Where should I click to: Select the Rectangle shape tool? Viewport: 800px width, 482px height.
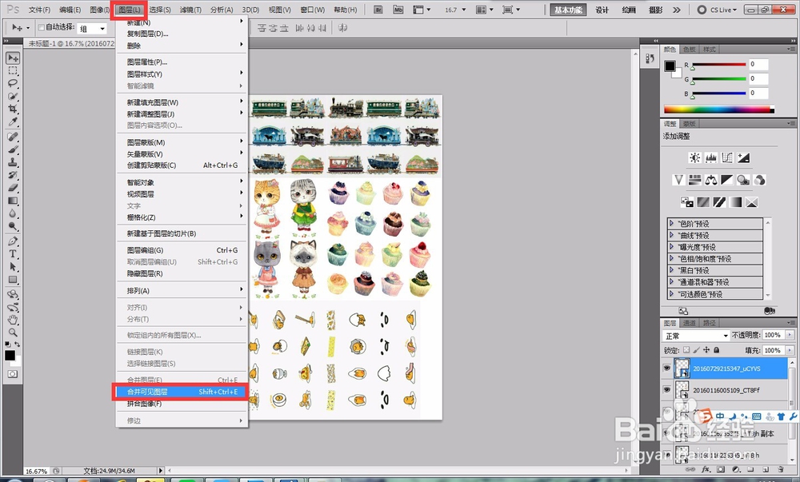pyautogui.click(x=13, y=280)
